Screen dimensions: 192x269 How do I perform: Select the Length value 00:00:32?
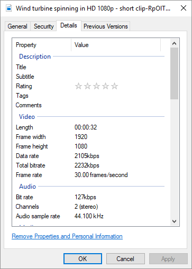[x=86, y=127]
